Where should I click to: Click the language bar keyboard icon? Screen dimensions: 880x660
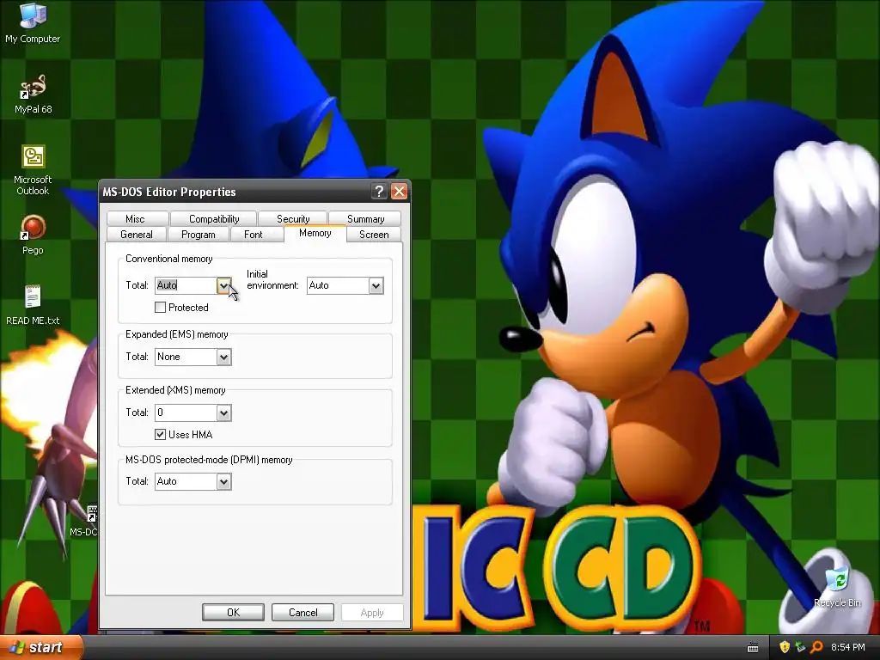click(753, 648)
